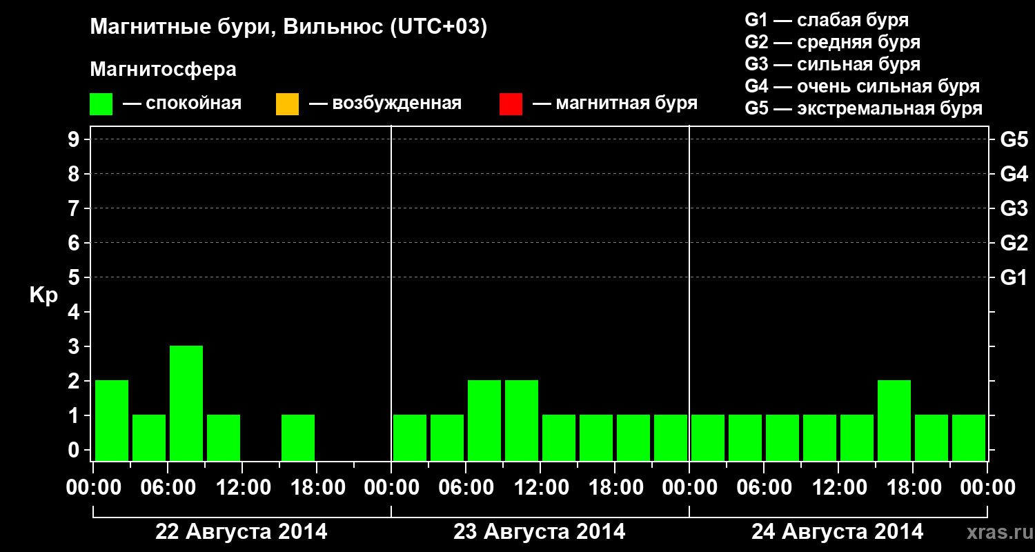Click the right-axis 'G1' label

click(1014, 277)
